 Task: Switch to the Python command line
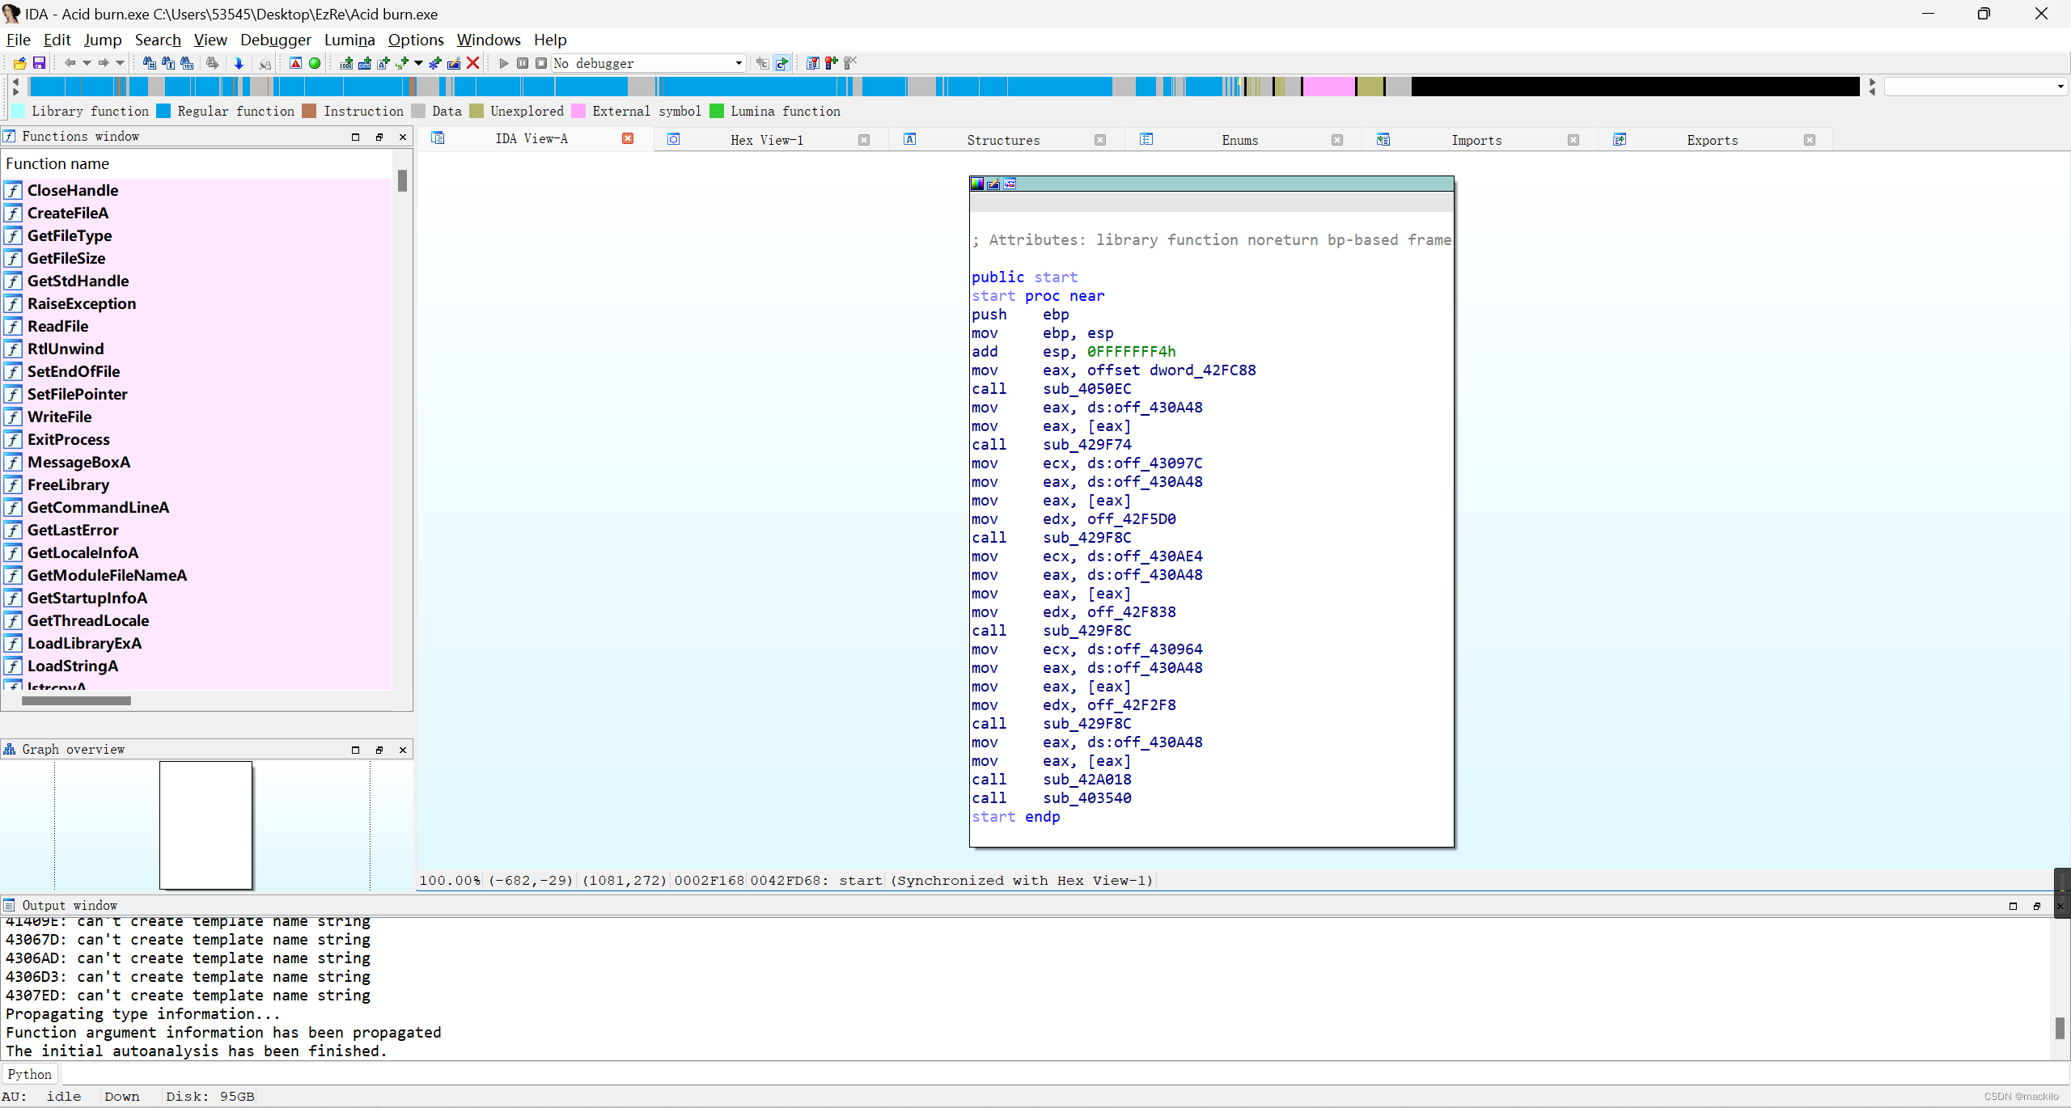[30, 1073]
